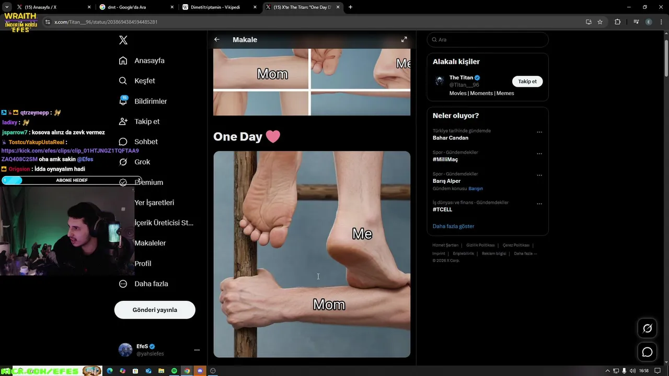The width and height of the screenshot is (669, 376).
Task: Click the Ara search field
Action: (x=487, y=40)
